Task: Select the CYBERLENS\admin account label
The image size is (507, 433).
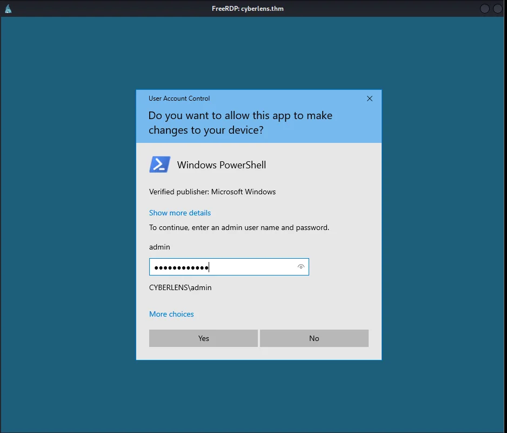Action: click(x=180, y=287)
